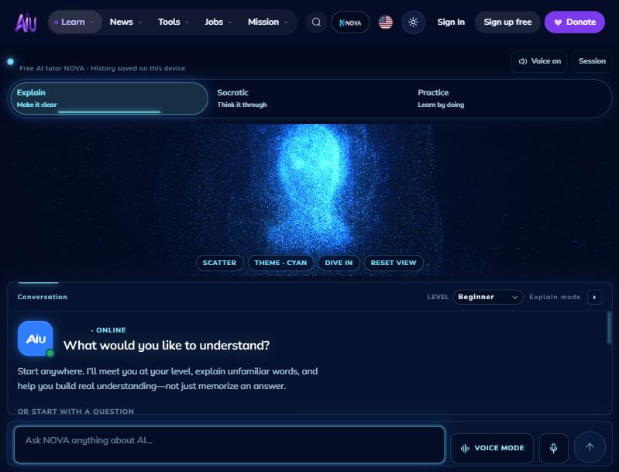This screenshot has width=619, height=472.
Task: Click the ONLINE status text
Action: 111,330
